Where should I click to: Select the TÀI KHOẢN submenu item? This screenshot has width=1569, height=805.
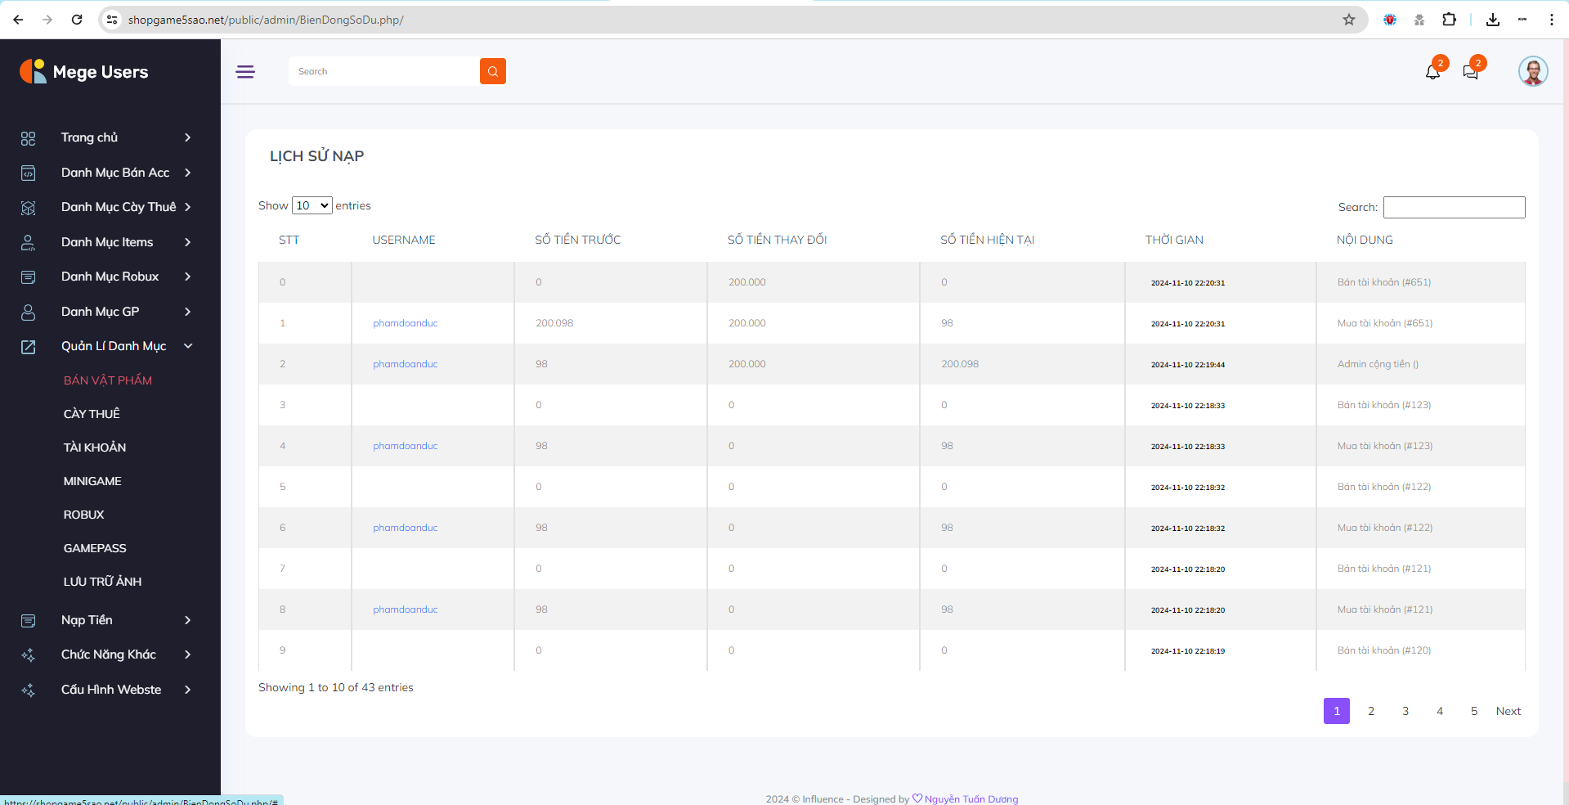(x=95, y=447)
